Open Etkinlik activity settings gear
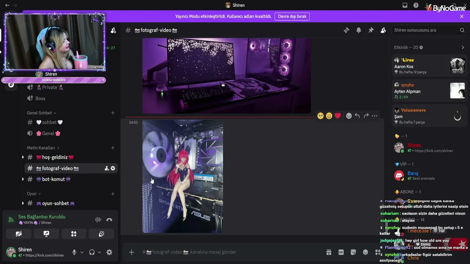 pos(421,48)
